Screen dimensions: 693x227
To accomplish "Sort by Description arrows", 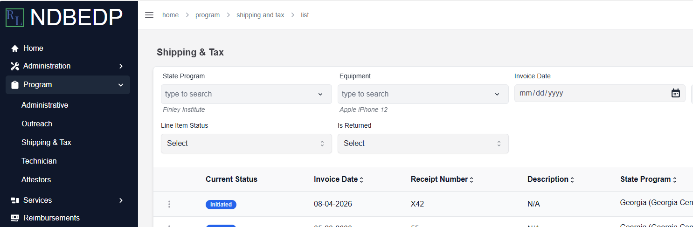I will tap(572, 180).
